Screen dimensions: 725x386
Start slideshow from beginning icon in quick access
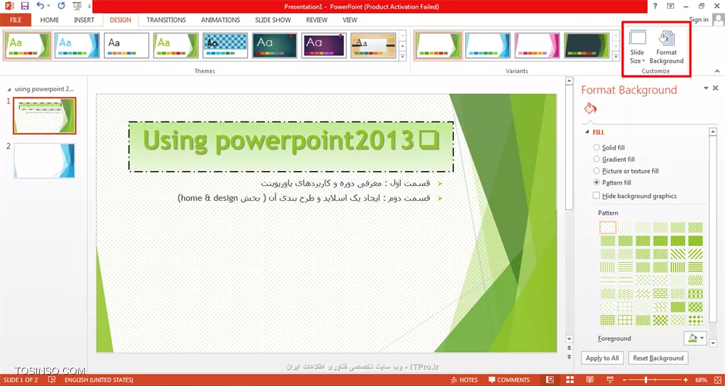(x=76, y=6)
